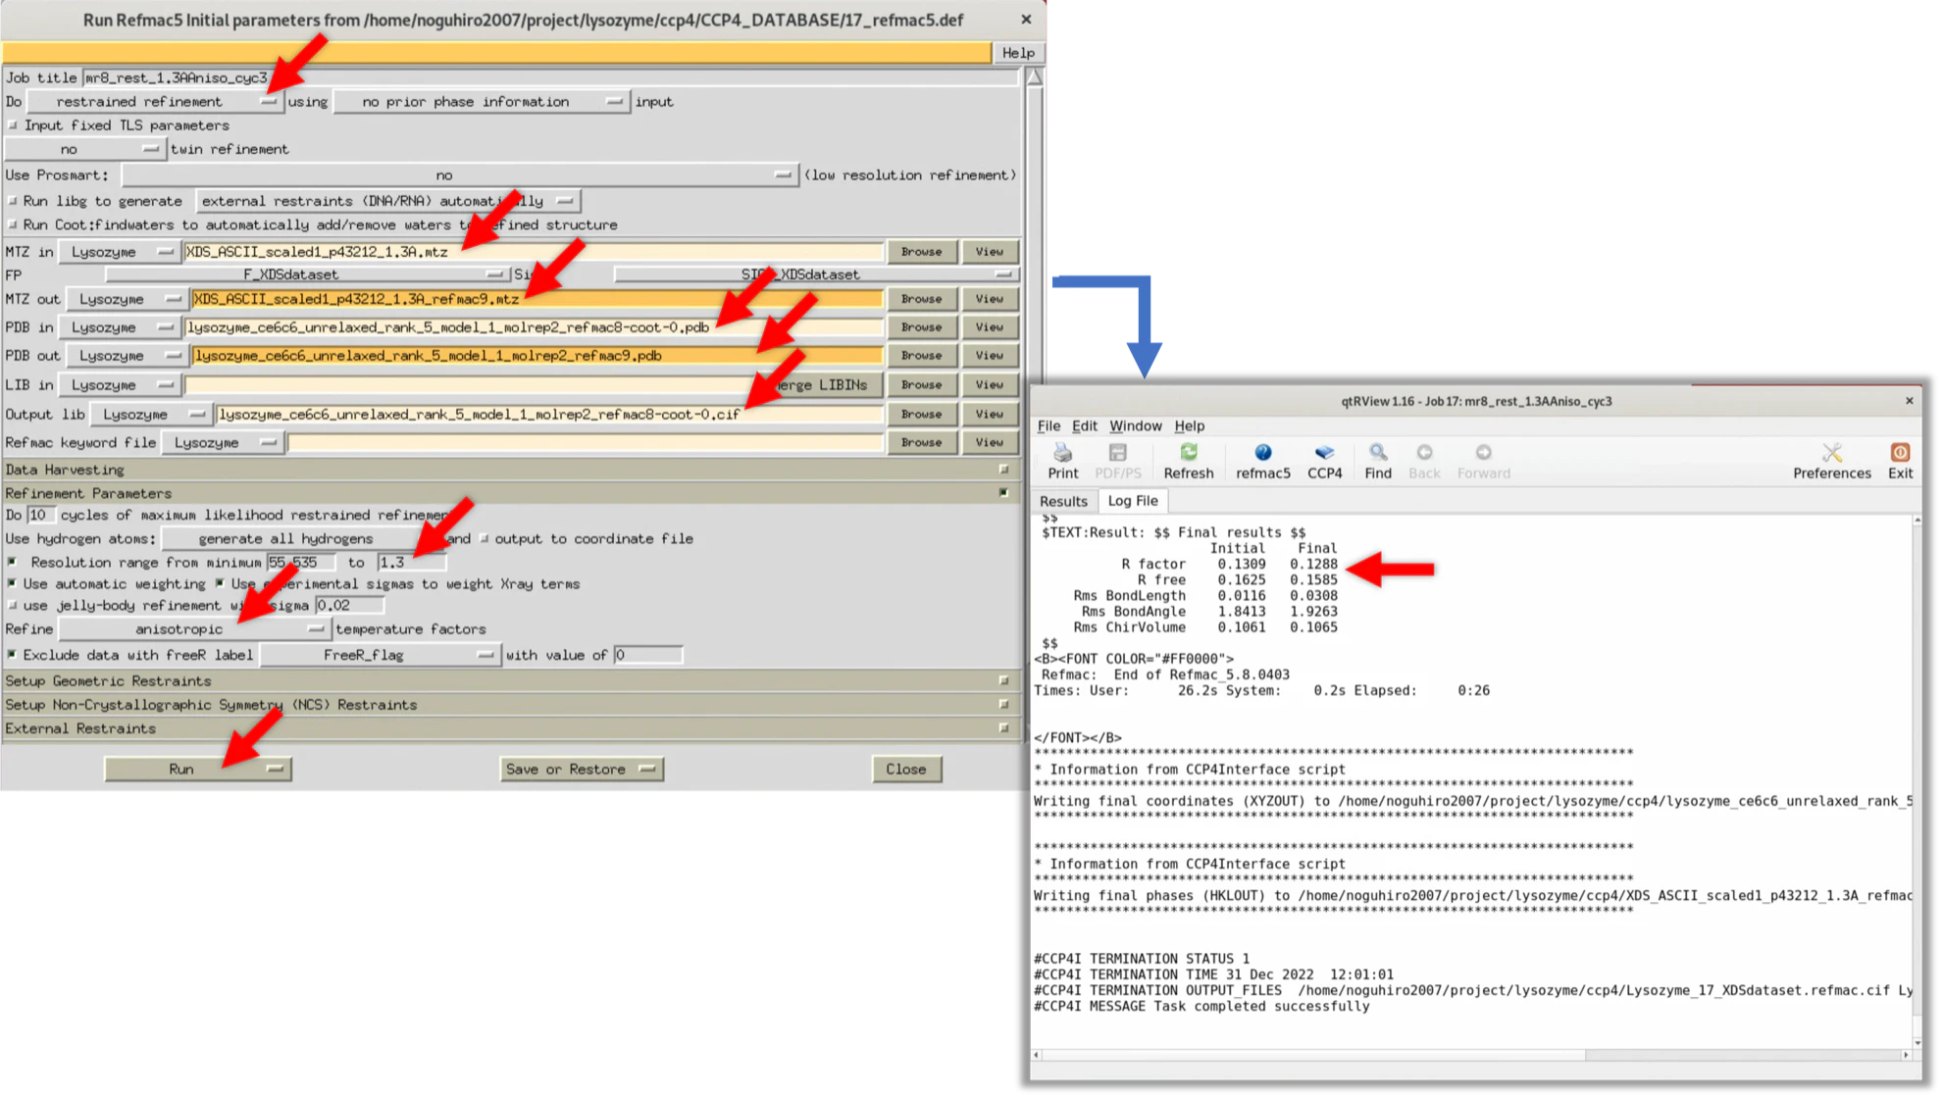1942x1098 pixels.
Task: Open the twin refinement dropdown
Action: click(84, 149)
